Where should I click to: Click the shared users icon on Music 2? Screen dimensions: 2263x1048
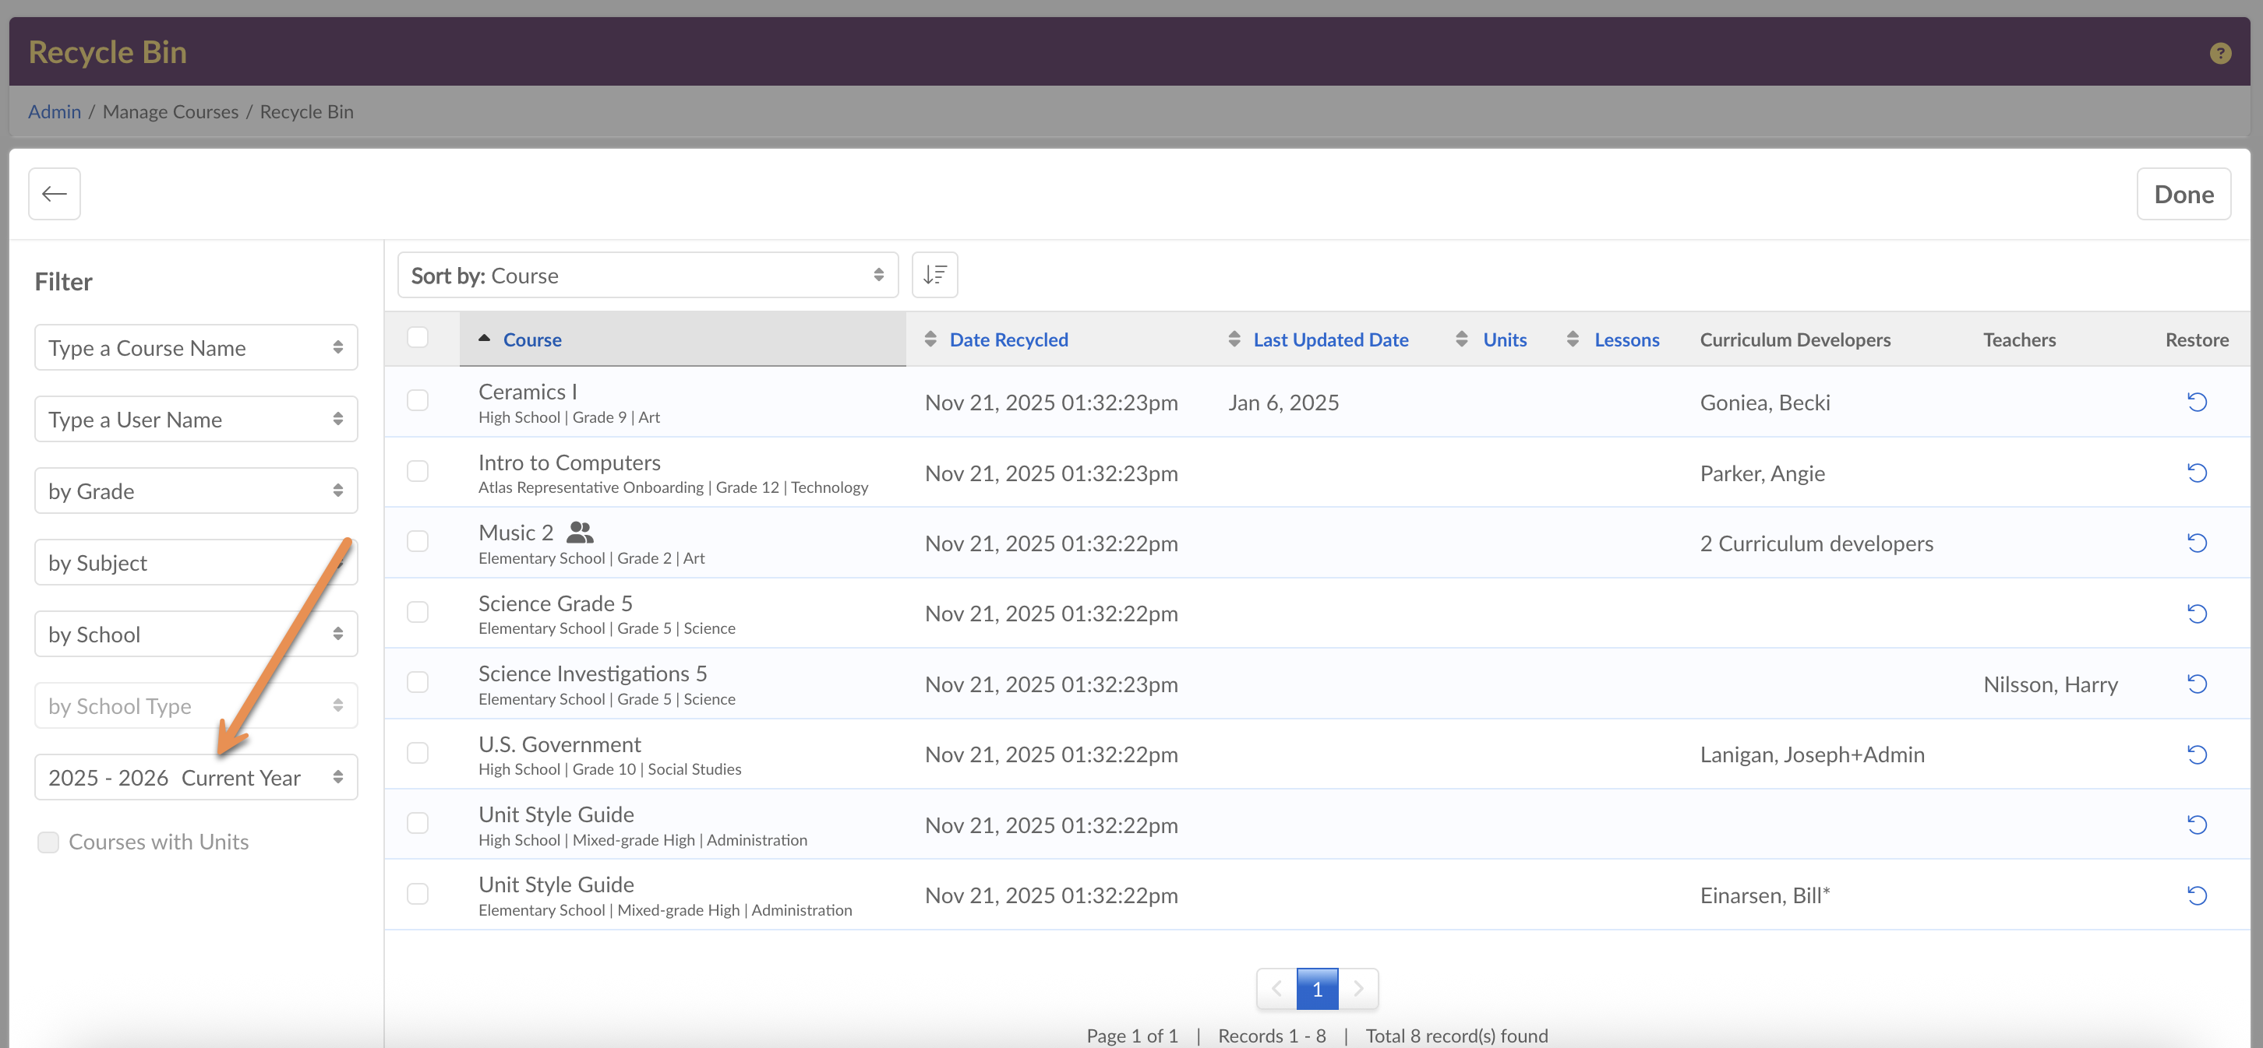point(580,532)
